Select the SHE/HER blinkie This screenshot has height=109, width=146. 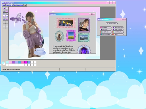[106, 30]
